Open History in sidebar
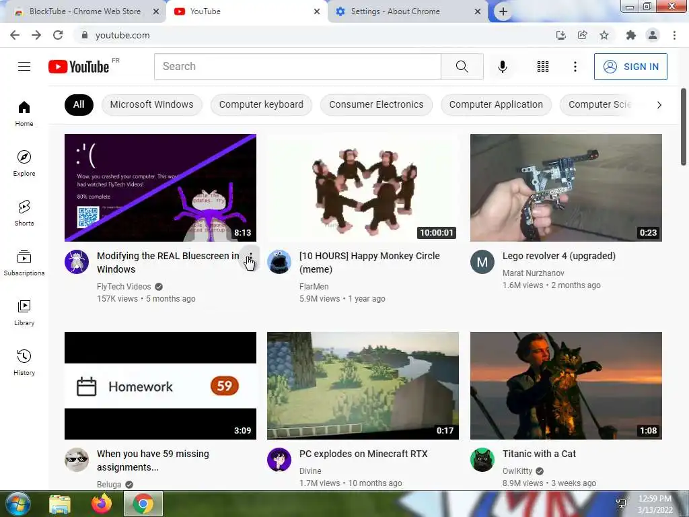Image resolution: width=689 pixels, height=517 pixels. pyautogui.click(x=24, y=363)
